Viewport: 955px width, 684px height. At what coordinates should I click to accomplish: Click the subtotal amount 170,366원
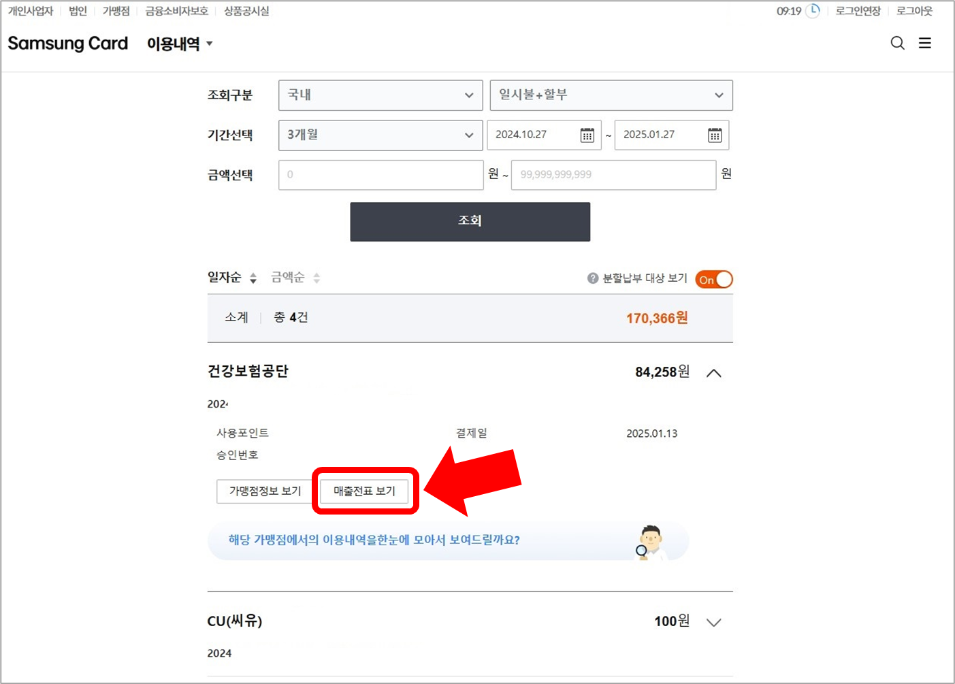[657, 318]
